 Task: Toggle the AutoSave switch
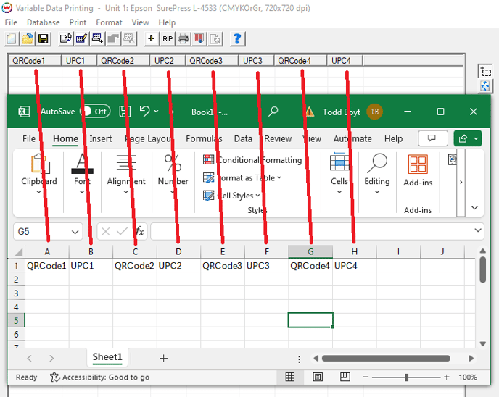[95, 112]
